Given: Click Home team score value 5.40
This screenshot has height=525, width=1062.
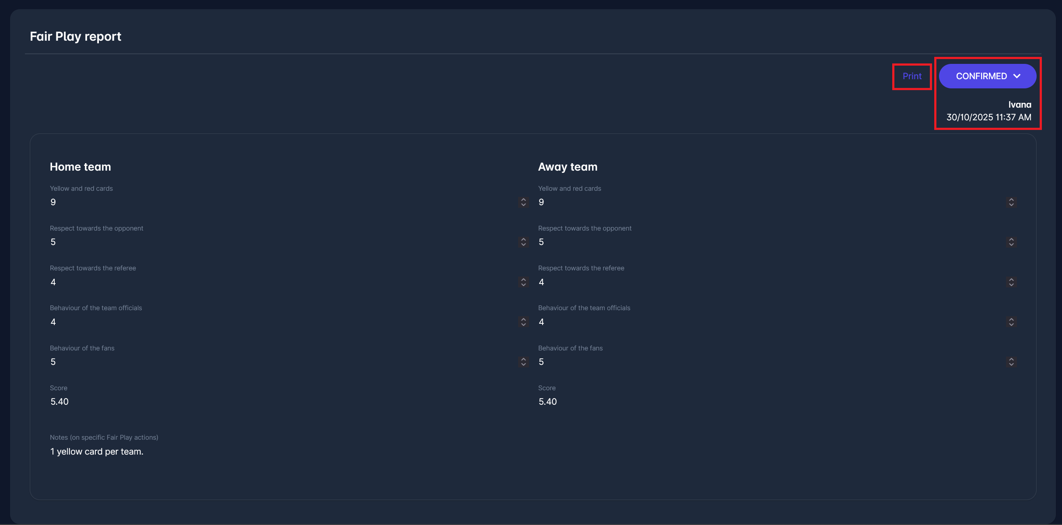Looking at the screenshot, I should 60,402.
